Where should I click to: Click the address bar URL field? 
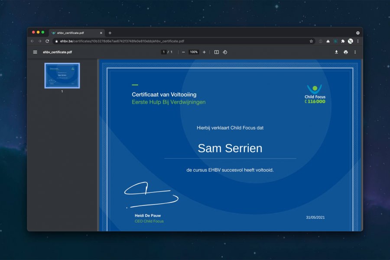(173, 41)
